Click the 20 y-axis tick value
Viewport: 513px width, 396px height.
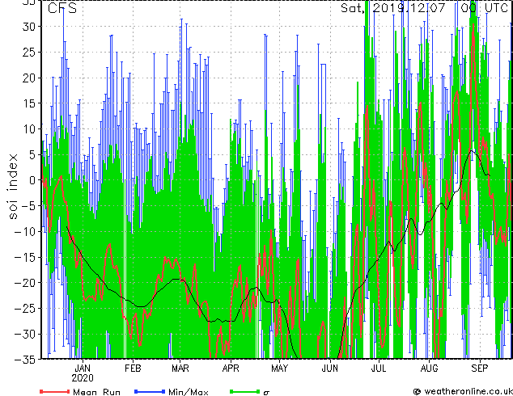point(28,78)
